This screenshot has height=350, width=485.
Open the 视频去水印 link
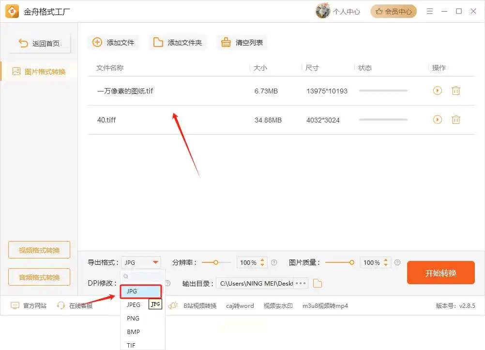click(278, 306)
